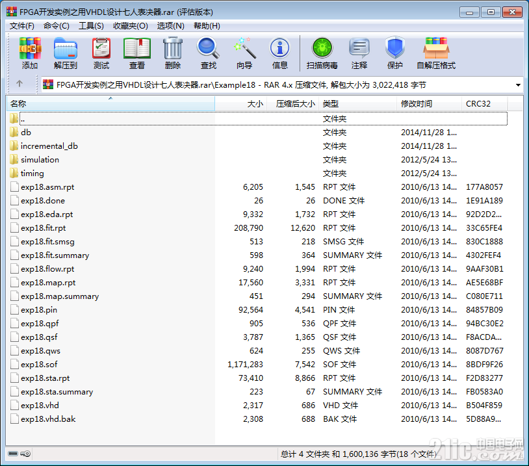
Task: Select the exp18.done file
Action: tap(42, 201)
